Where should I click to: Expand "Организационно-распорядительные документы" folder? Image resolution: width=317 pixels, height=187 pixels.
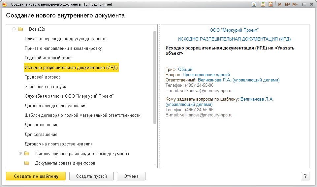[20, 153]
